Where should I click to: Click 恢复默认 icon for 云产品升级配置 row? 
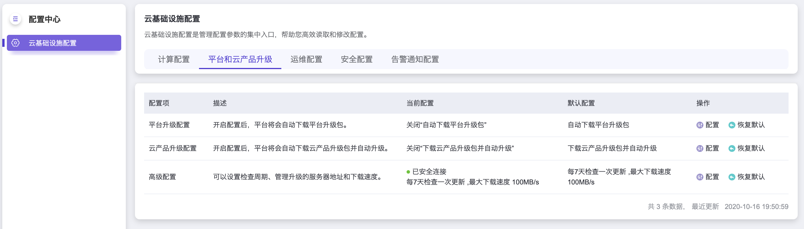[732, 148]
